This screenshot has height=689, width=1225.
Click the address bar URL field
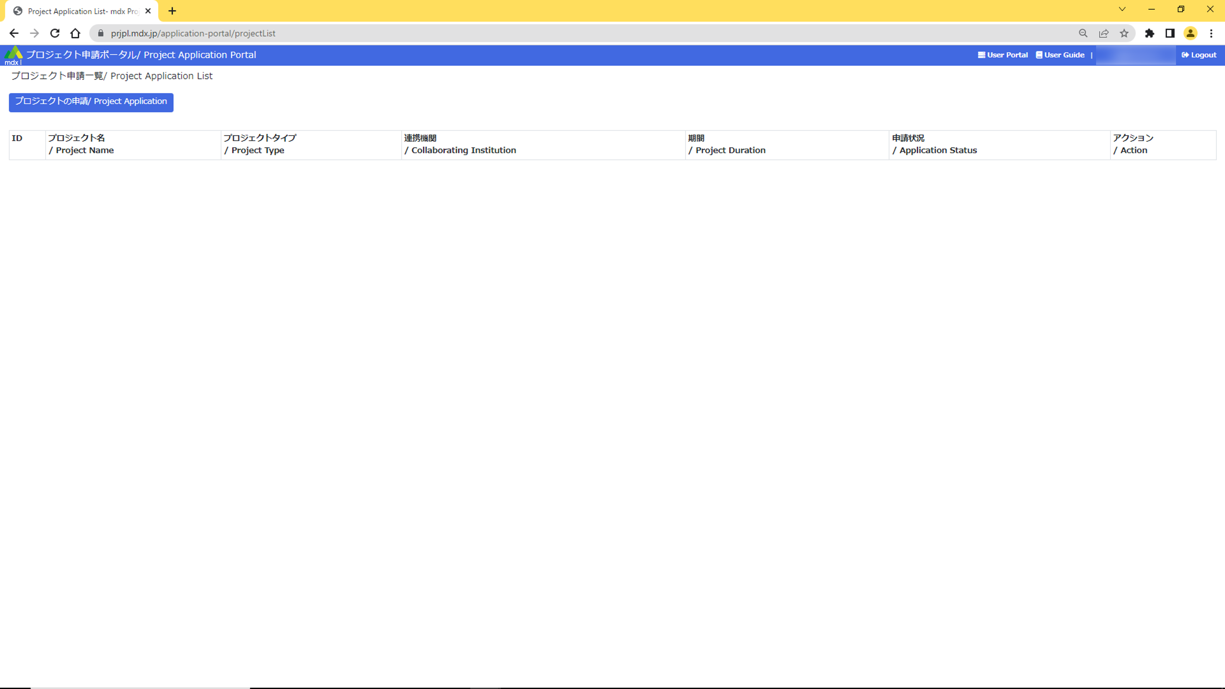click(571, 33)
